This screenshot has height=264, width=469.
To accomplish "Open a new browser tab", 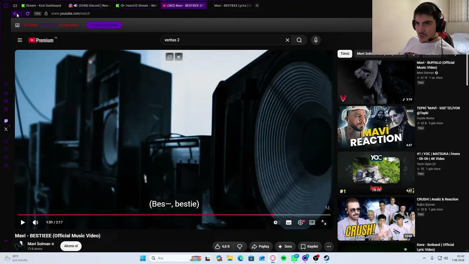I will pos(257,5).
